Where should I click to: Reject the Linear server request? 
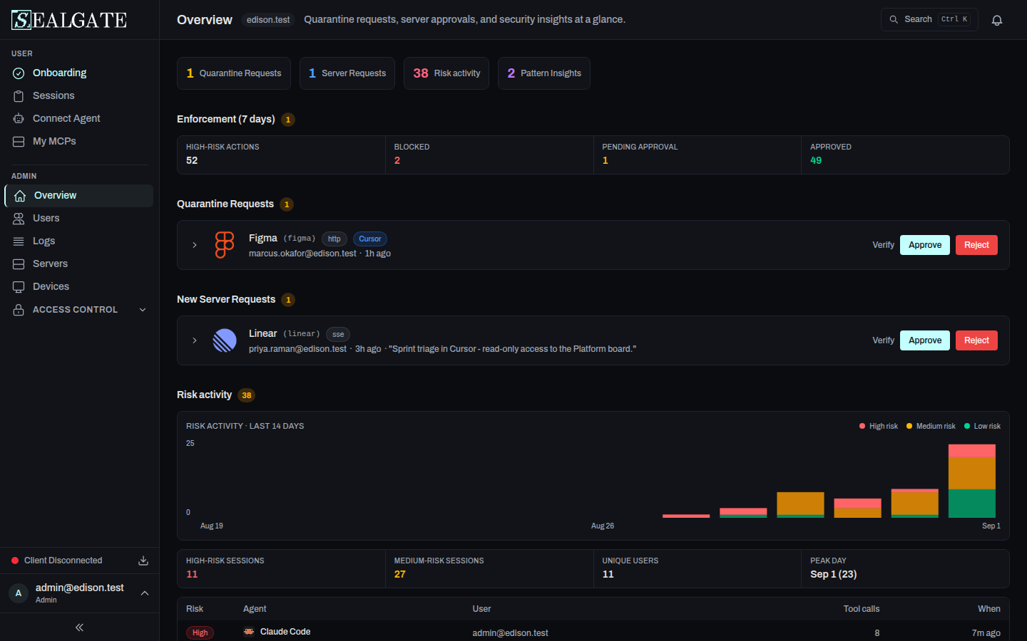click(x=976, y=340)
